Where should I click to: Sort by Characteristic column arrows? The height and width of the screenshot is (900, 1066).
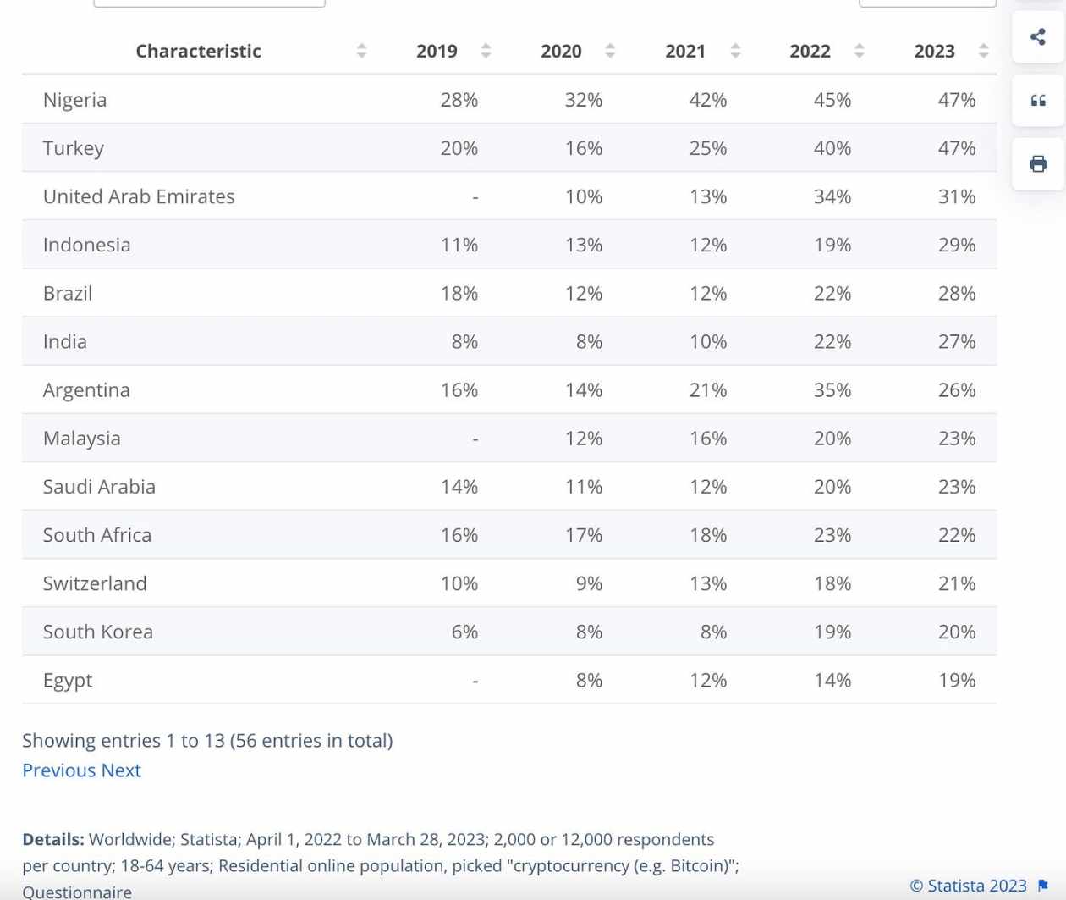[361, 51]
